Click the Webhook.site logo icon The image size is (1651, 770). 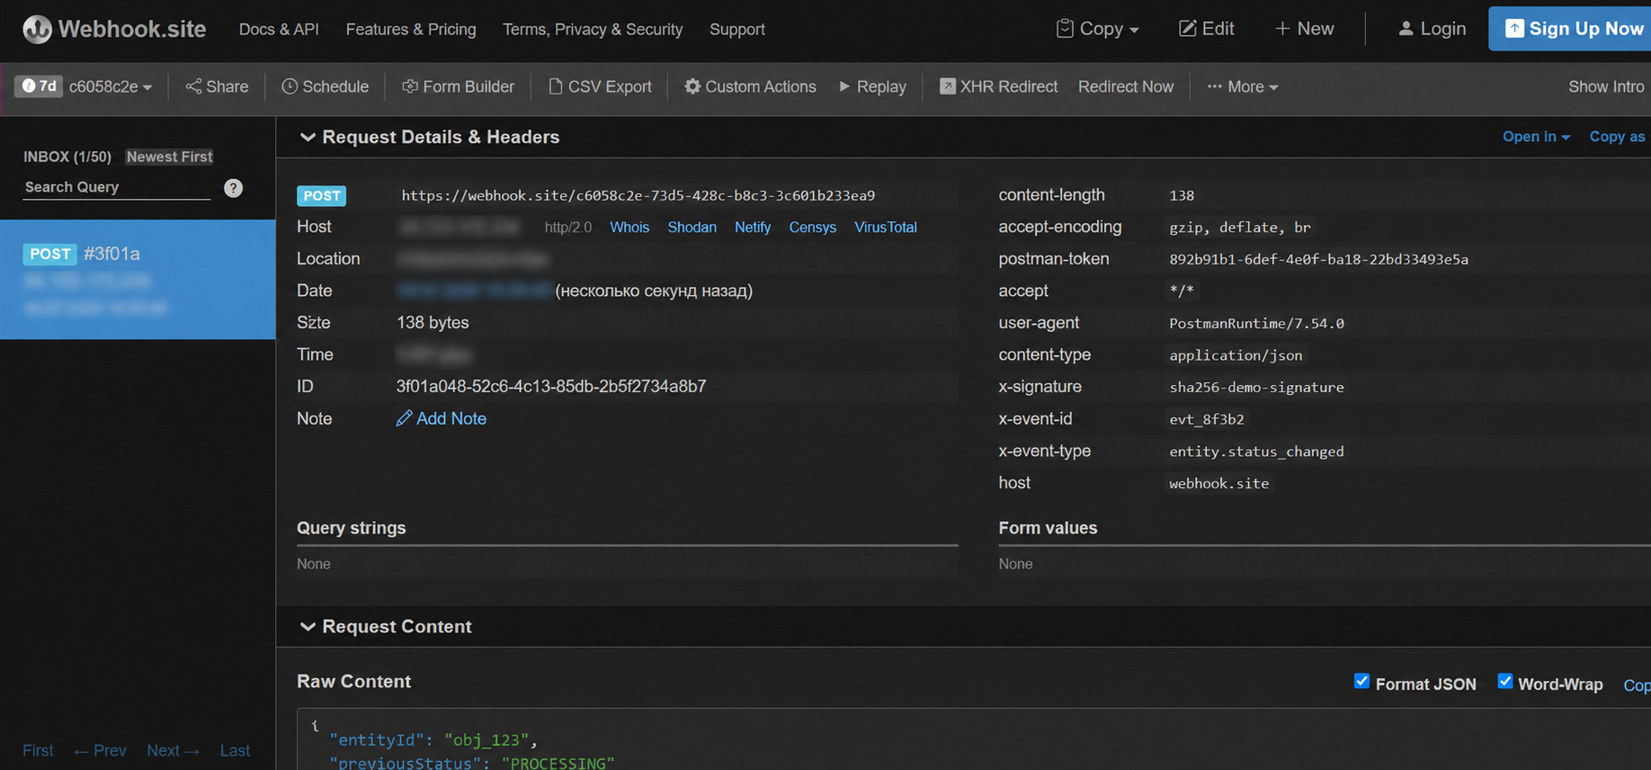click(37, 29)
